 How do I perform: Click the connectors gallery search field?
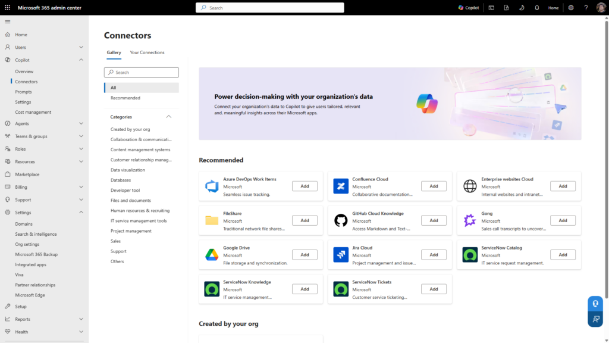[x=142, y=72]
